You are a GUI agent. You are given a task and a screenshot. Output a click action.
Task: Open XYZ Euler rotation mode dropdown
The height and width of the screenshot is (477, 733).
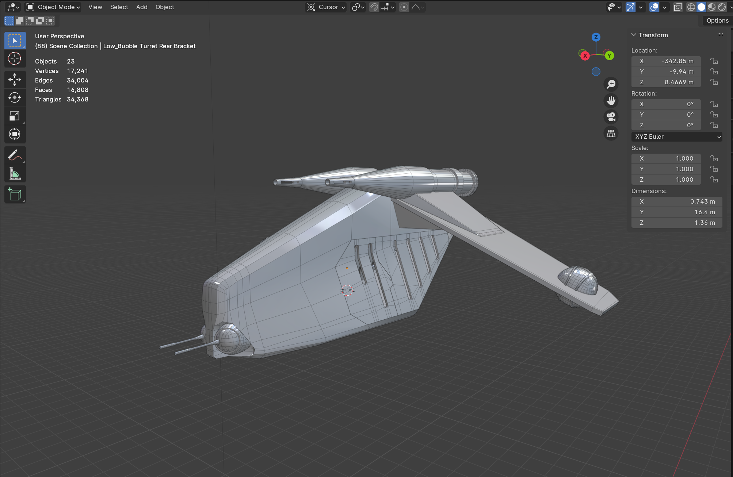click(x=677, y=137)
